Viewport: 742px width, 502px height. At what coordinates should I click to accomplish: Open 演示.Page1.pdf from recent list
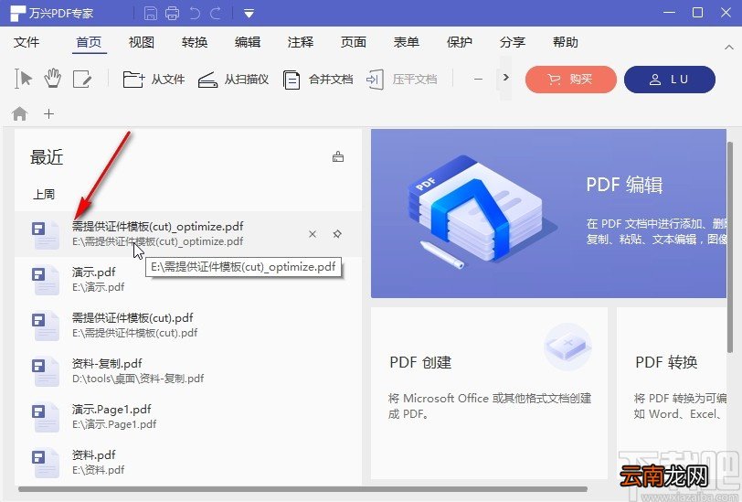point(188,417)
